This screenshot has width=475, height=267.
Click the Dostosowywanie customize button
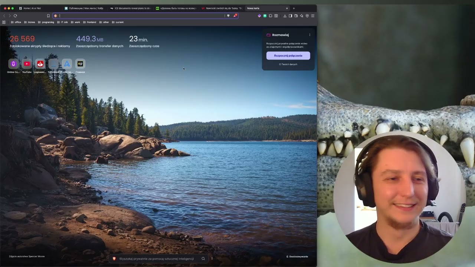pyautogui.click(x=297, y=257)
